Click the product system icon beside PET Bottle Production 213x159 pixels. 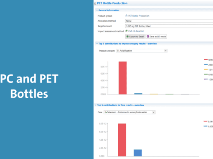pos(127,15)
